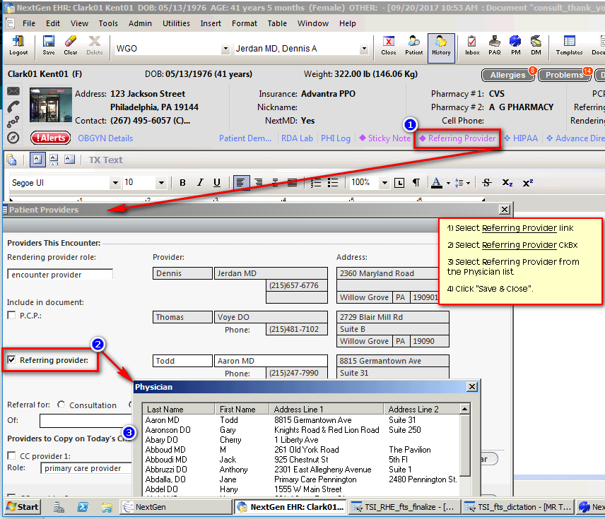Apply Bold formatting

(182, 183)
